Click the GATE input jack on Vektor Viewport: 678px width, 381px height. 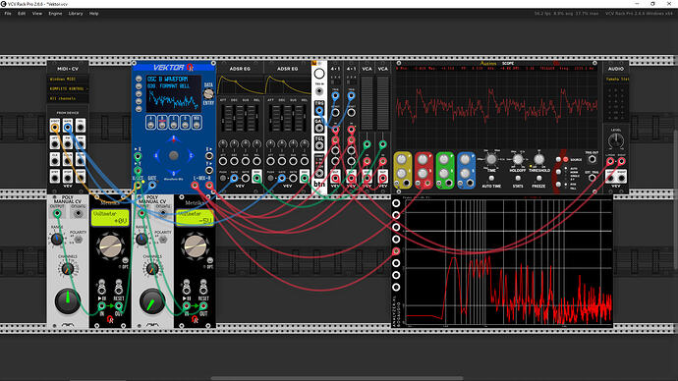[x=152, y=186]
